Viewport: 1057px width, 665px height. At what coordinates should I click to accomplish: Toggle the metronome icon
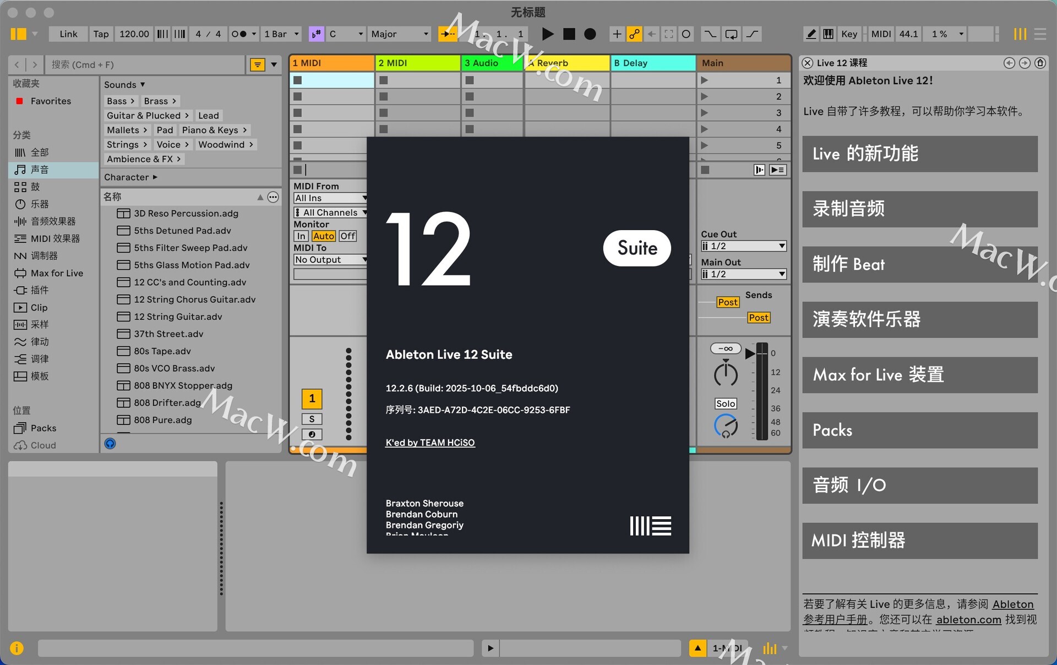click(x=239, y=34)
